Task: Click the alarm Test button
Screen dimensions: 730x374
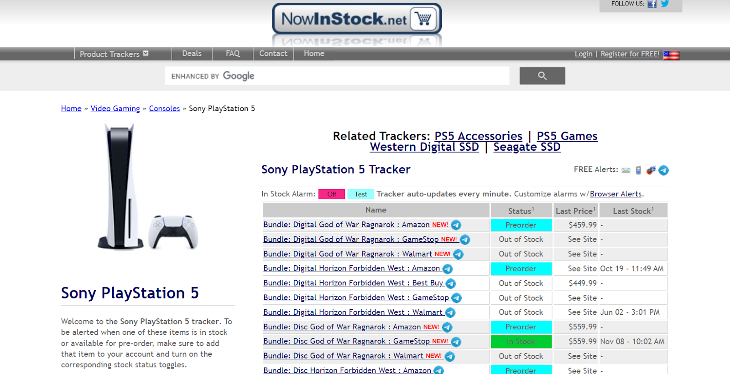Action: tap(360, 194)
